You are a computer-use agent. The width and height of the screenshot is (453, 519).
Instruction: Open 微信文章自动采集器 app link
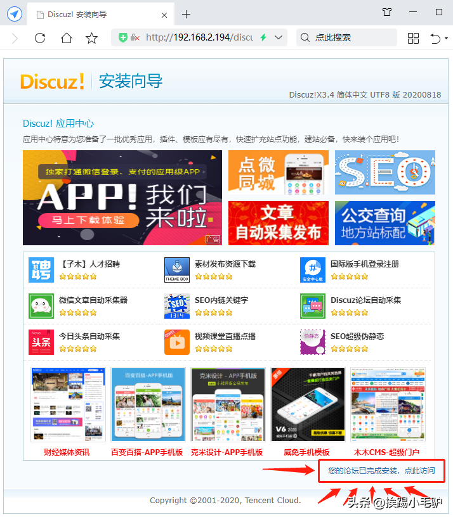[x=93, y=300]
